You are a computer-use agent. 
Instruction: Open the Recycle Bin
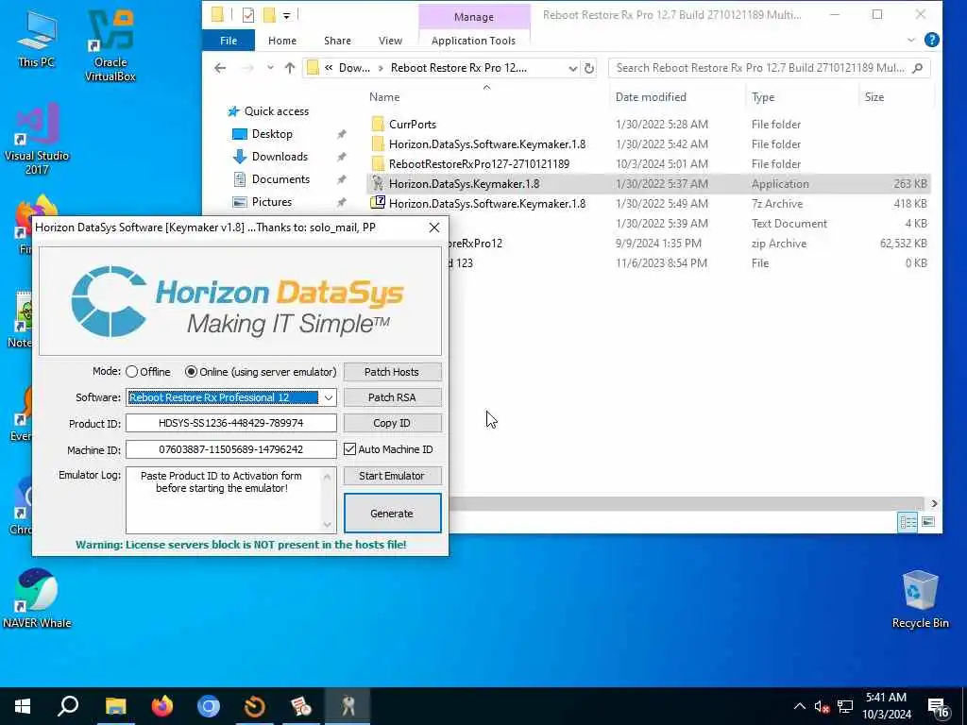tap(920, 599)
